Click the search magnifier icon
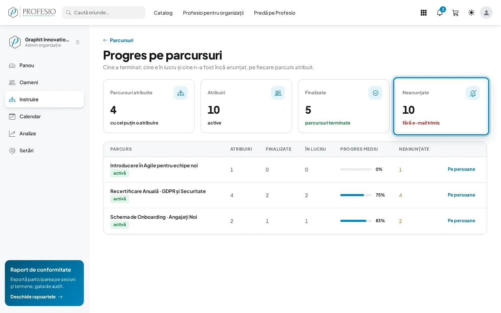 click(x=69, y=13)
